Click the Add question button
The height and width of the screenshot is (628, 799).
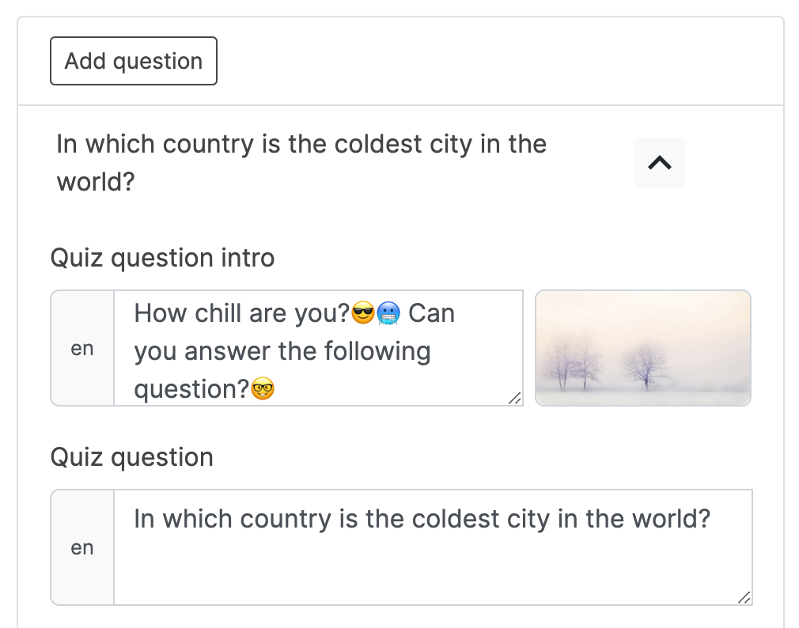pos(133,60)
